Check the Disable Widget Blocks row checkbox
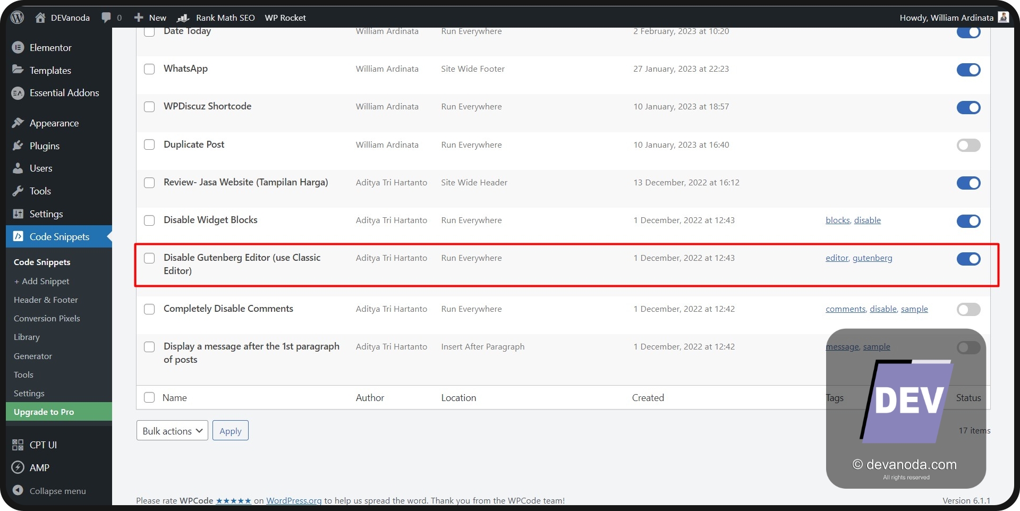This screenshot has height=511, width=1020. 149,220
